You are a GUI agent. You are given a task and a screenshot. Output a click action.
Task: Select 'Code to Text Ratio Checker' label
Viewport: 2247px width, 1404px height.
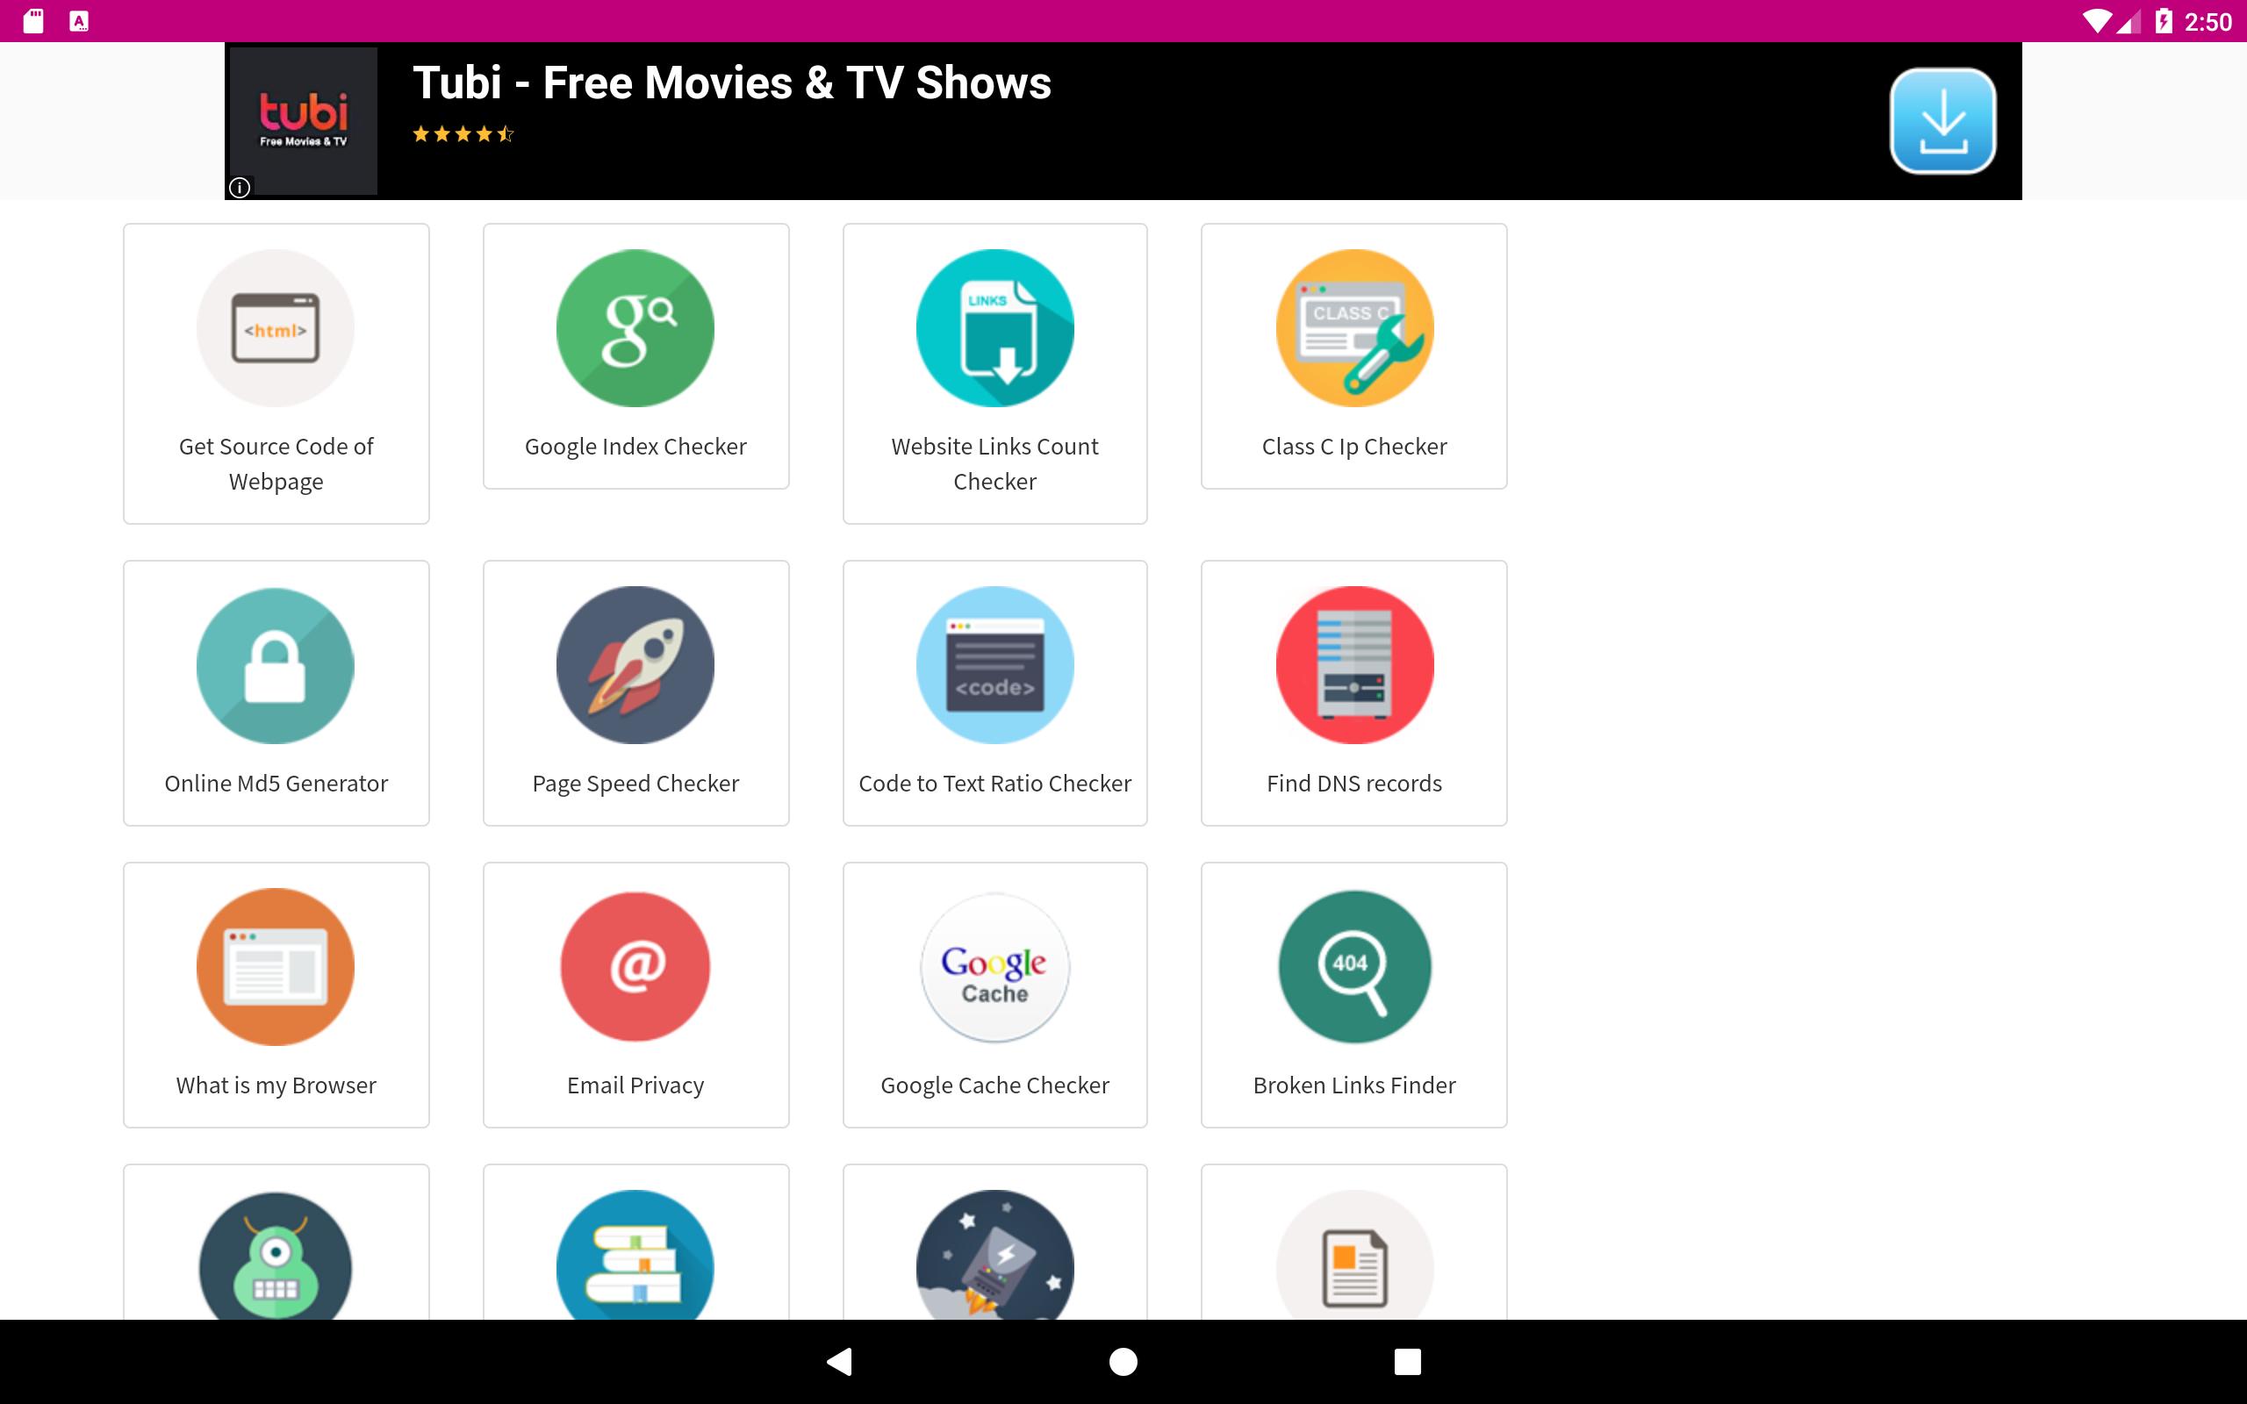click(994, 784)
